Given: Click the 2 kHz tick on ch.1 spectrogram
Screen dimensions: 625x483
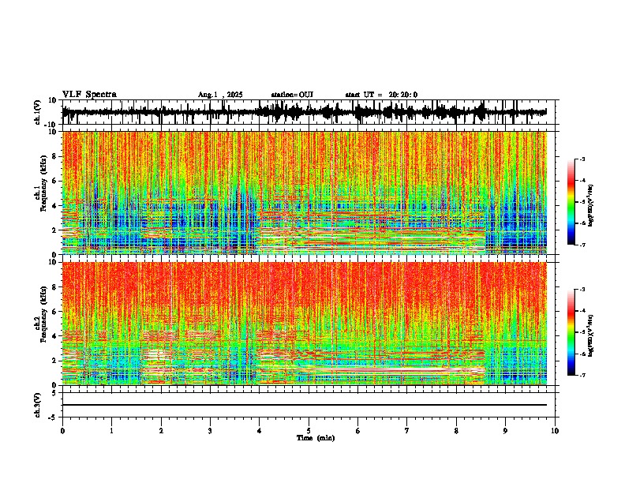Looking at the screenshot, I should click(x=56, y=230).
